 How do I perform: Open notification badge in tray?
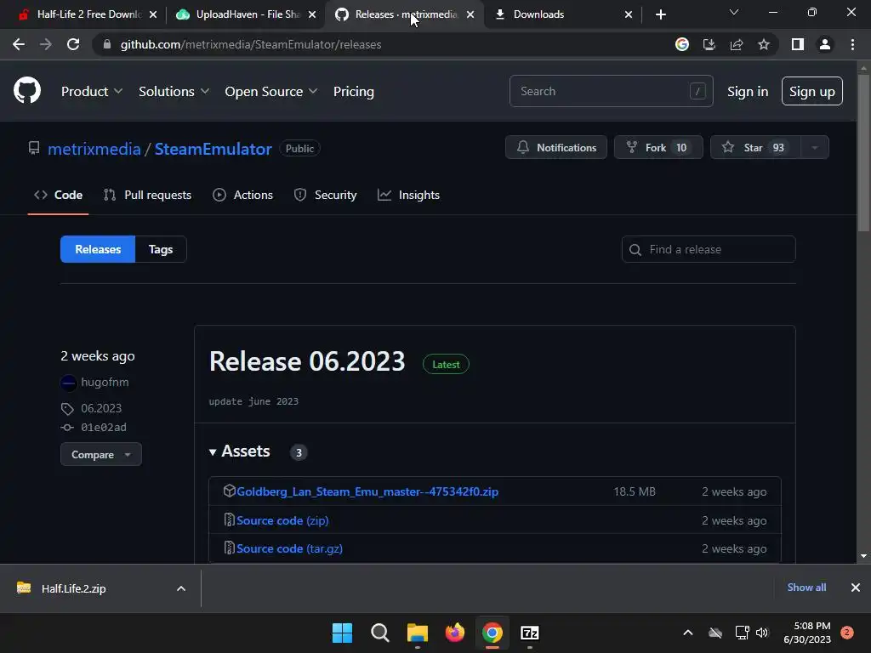click(x=846, y=633)
